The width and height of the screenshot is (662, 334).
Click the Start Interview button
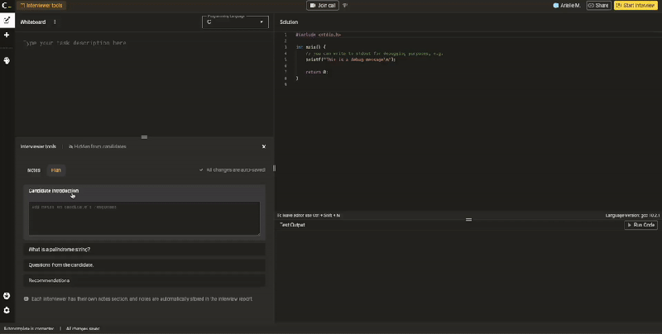[x=636, y=6]
